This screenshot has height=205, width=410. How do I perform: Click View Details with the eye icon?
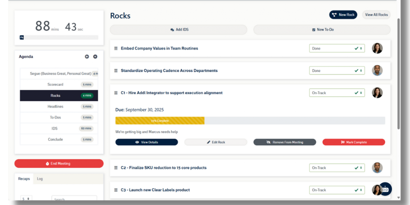(x=147, y=142)
